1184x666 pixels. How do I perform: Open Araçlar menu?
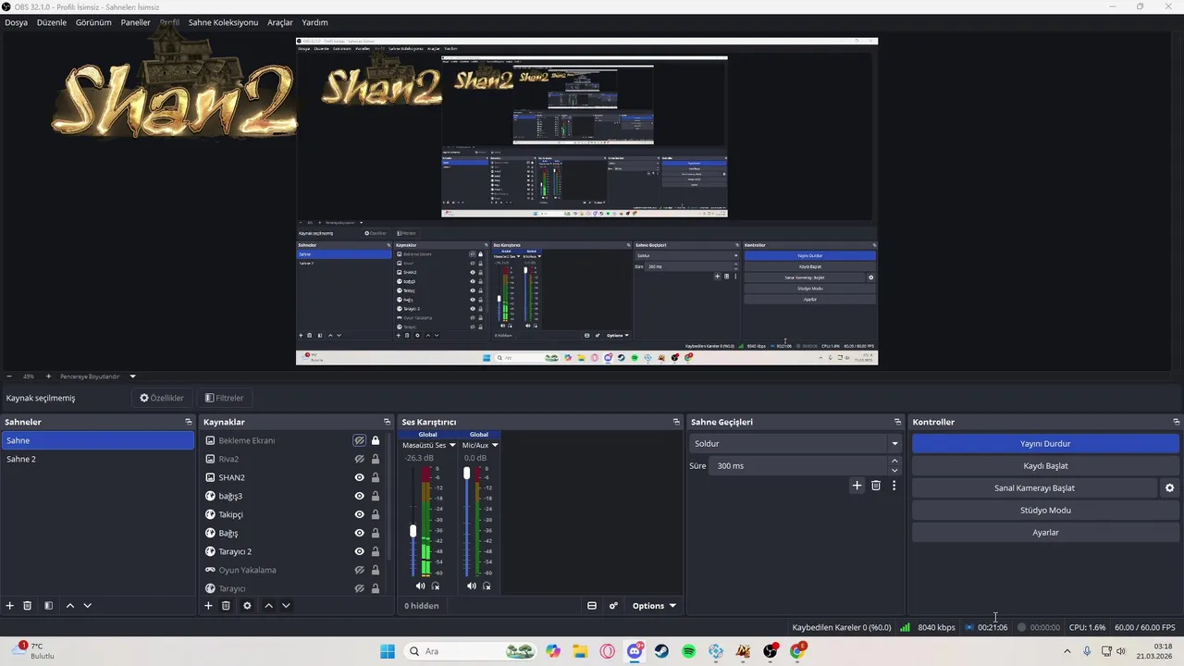pos(280,22)
